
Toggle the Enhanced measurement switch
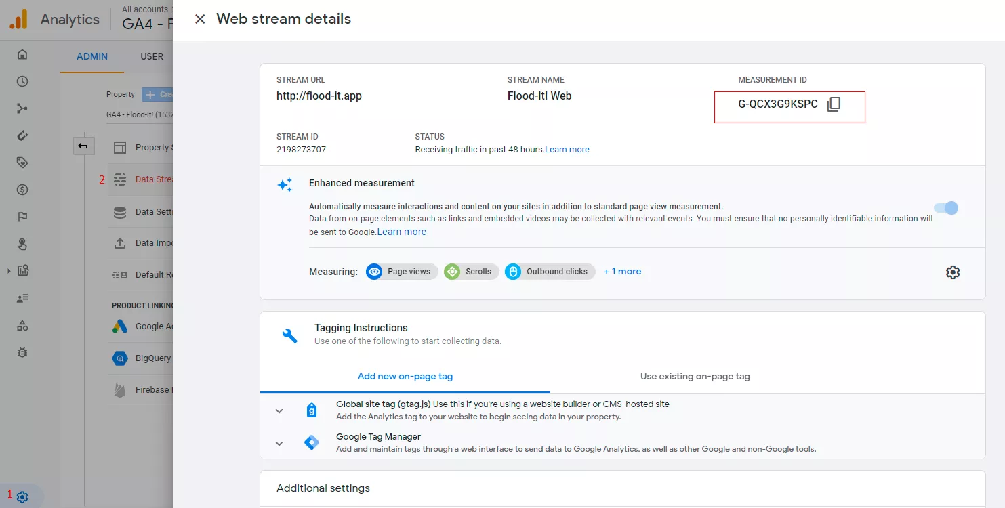(x=946, y=208)
